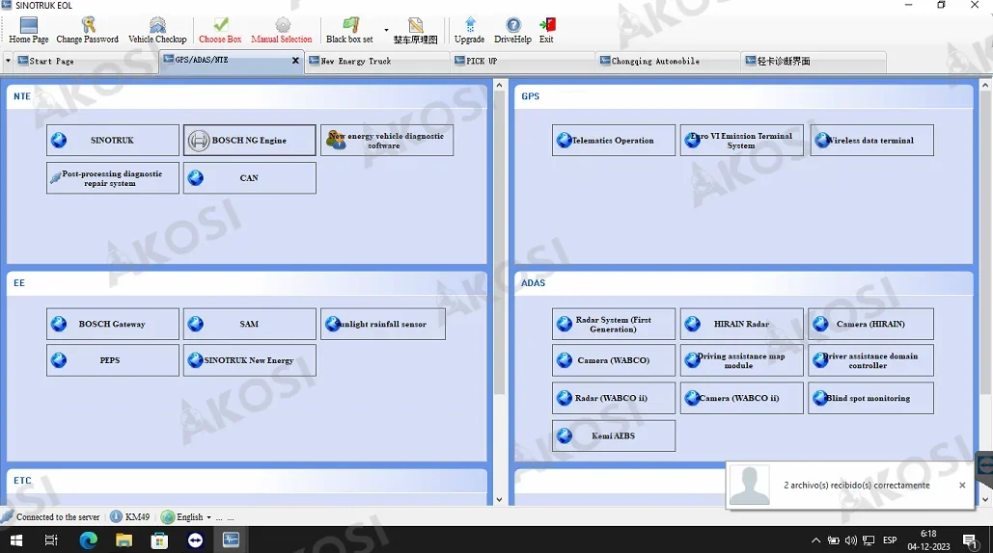Image resolution: width=993 pixels, height=553 pixels.
Task: Select Driving assistance map module
Action: pos(741,360)
